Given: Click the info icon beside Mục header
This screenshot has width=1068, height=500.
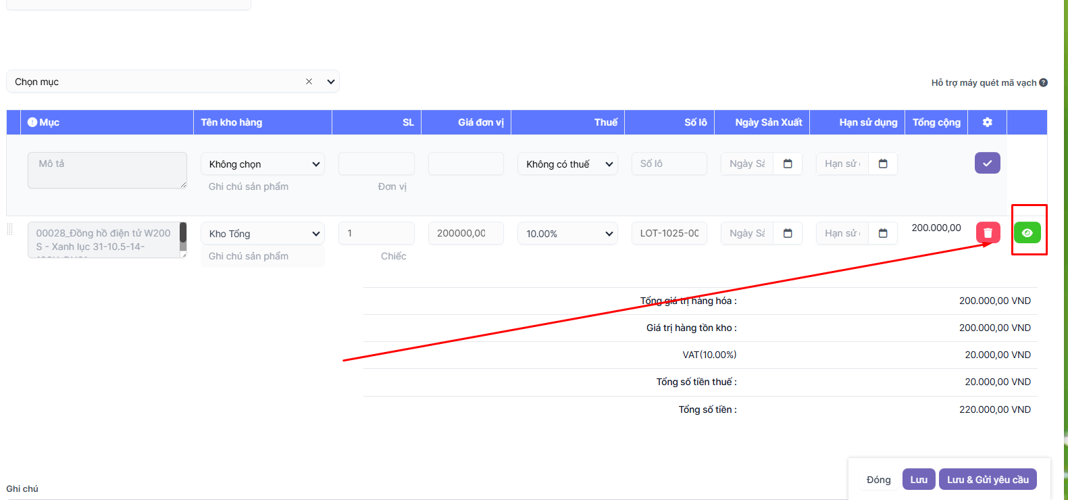Looking at the screenshot, I should click(x=32, y=122).
